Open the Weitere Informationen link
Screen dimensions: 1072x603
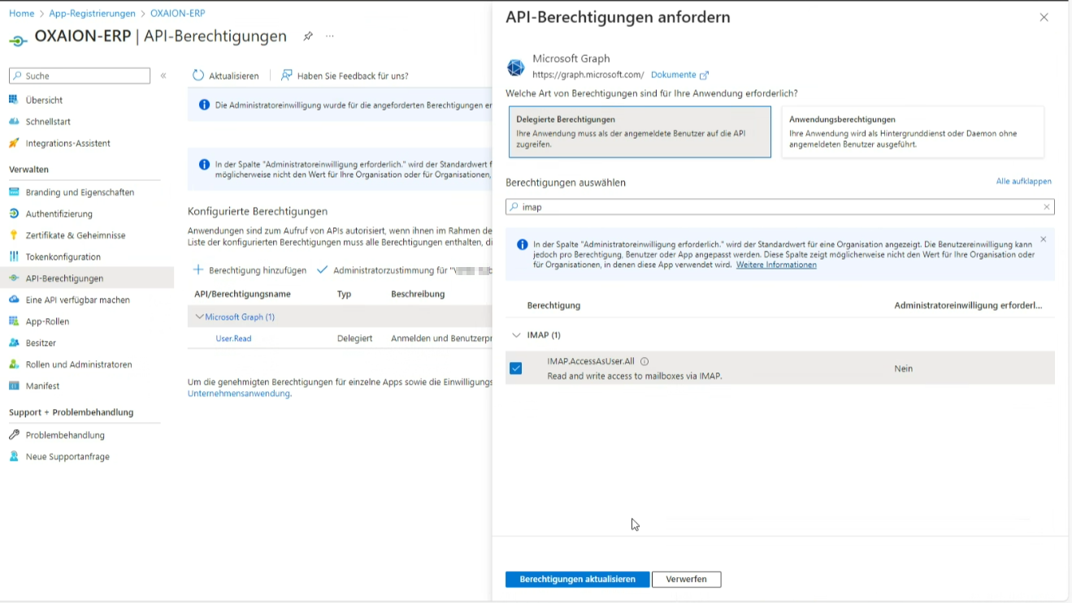pyautogui.click(x=776, y=265)
